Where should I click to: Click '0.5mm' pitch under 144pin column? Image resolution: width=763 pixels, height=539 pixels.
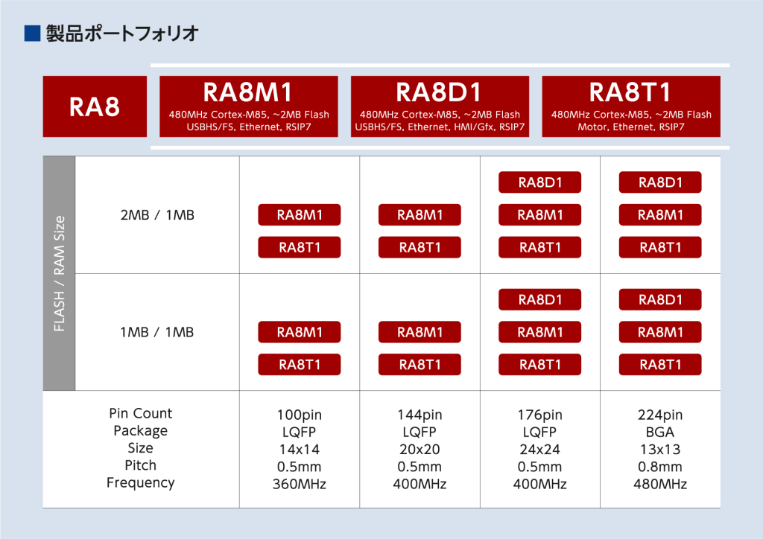coord(420,467)
